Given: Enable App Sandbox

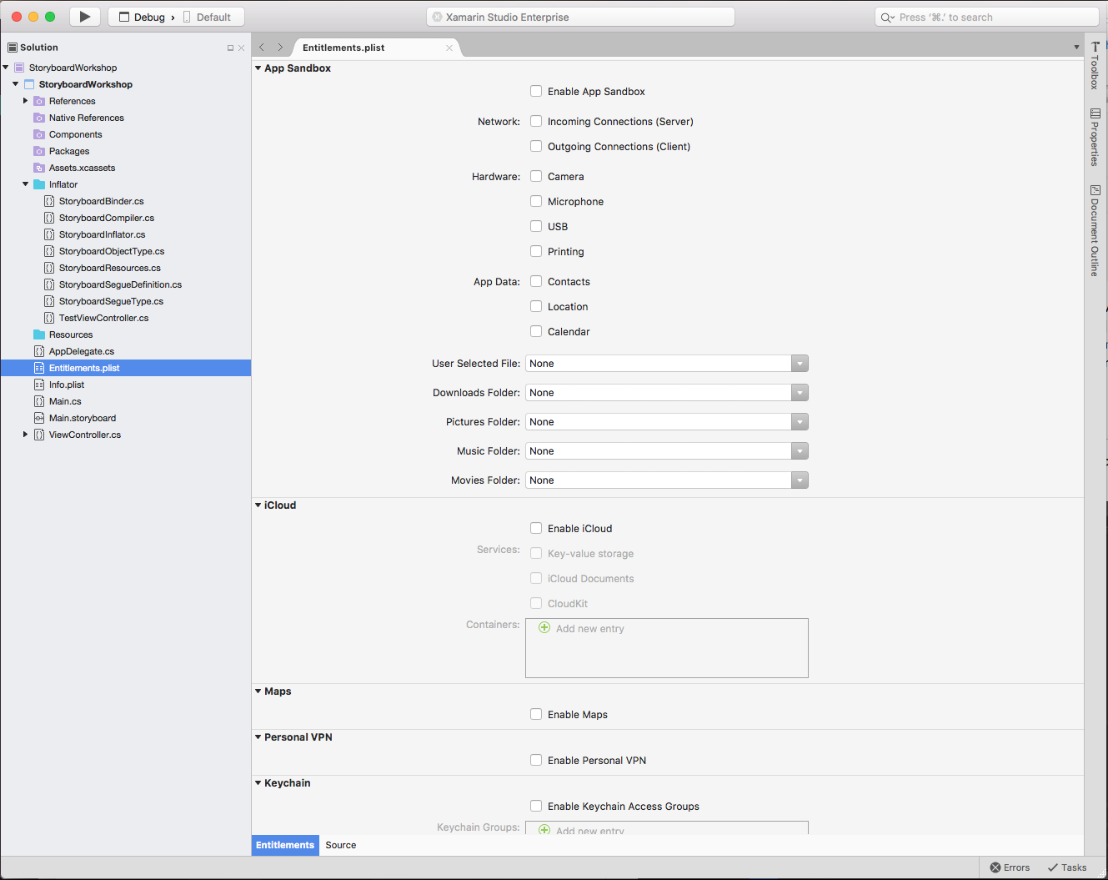Looking at the screenshot, I should (x=536, y=91).
